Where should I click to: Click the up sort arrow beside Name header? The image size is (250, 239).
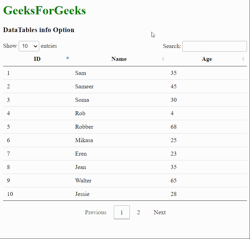[163, 57]
